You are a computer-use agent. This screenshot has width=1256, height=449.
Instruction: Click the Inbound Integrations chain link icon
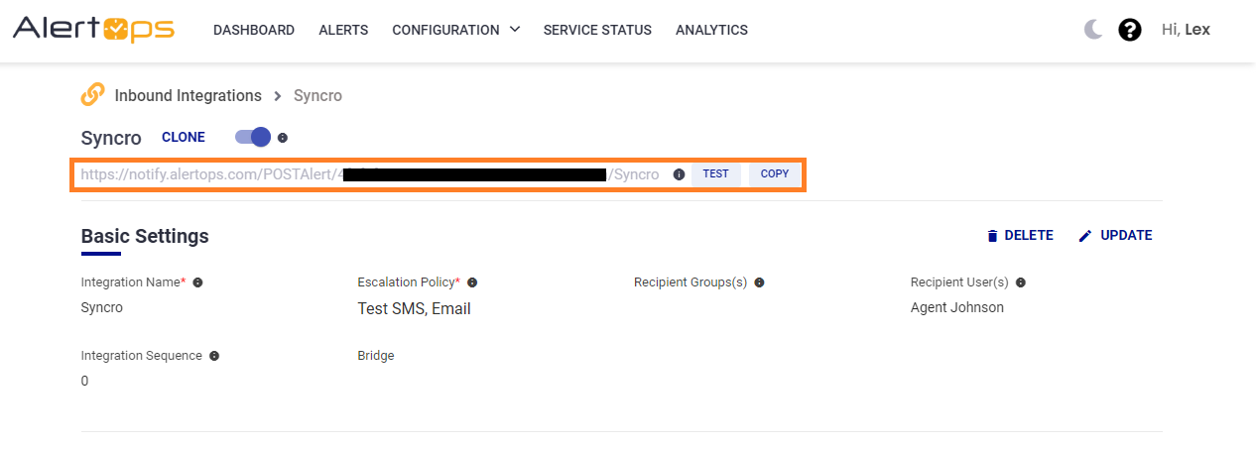coord(92,95)
